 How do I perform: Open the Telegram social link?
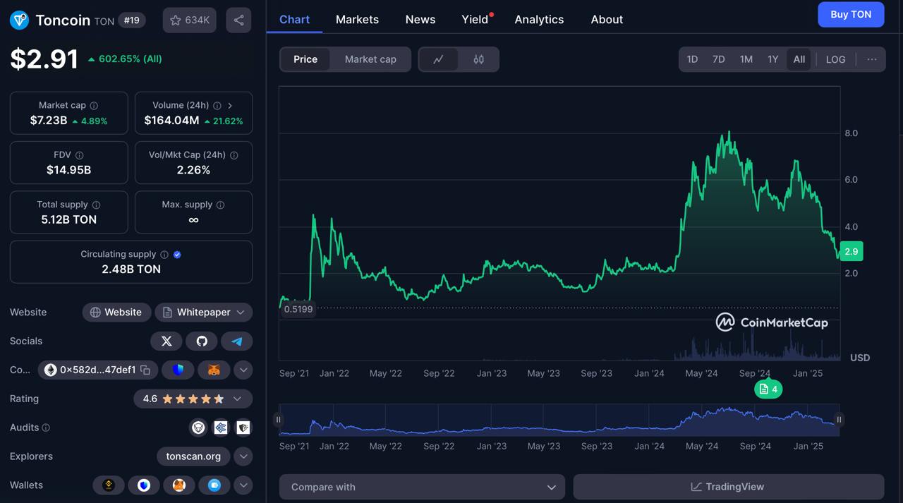(237, 341)
